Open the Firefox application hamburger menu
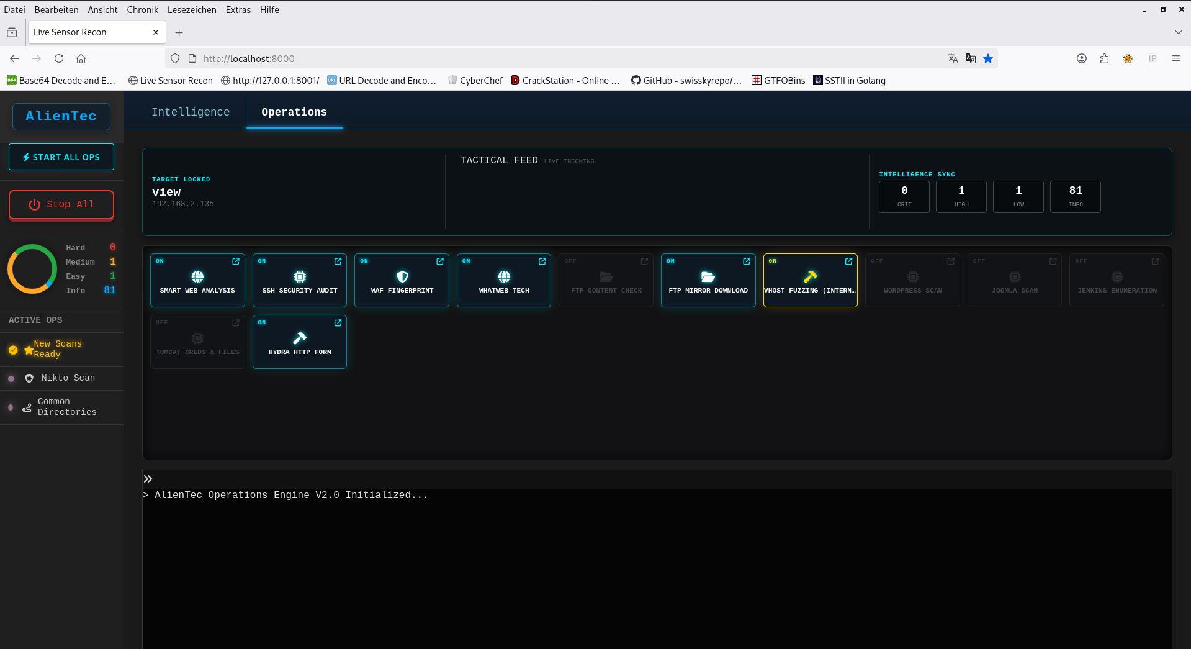The width and height of the screenshot is (1191, 649). 1175,58
